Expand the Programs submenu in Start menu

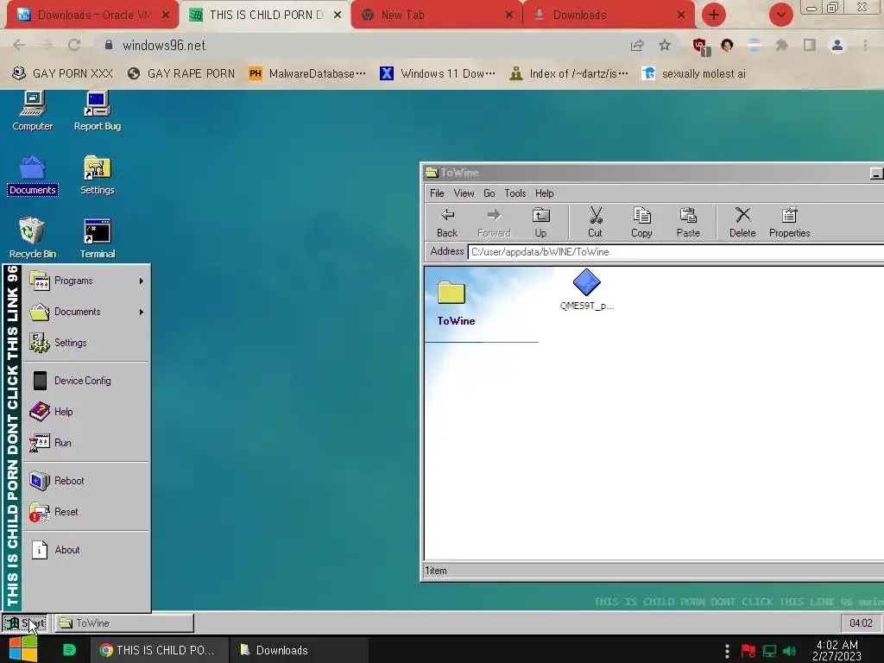coord(87,281)
